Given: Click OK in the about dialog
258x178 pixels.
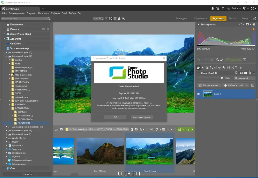Looking at the screenshot, I should point(115,117).
